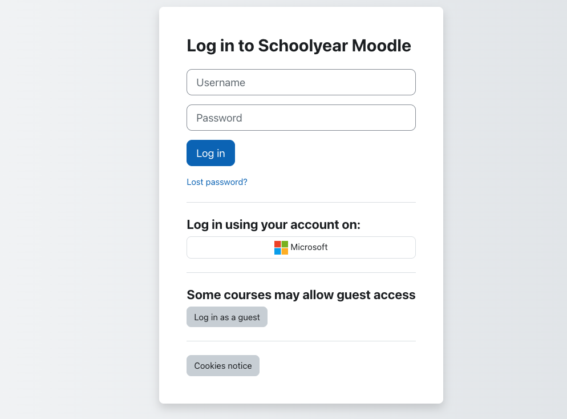Click the blue square in Microsoft logo
Screen dimensions: 567x419
(277, 251)
